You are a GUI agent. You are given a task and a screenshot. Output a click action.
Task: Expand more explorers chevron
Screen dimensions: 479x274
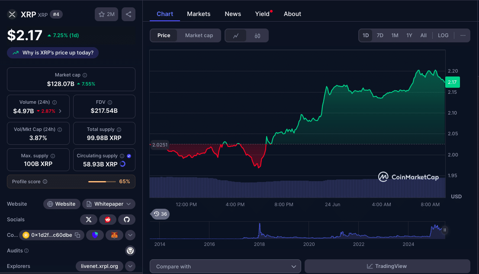point(130,266)
